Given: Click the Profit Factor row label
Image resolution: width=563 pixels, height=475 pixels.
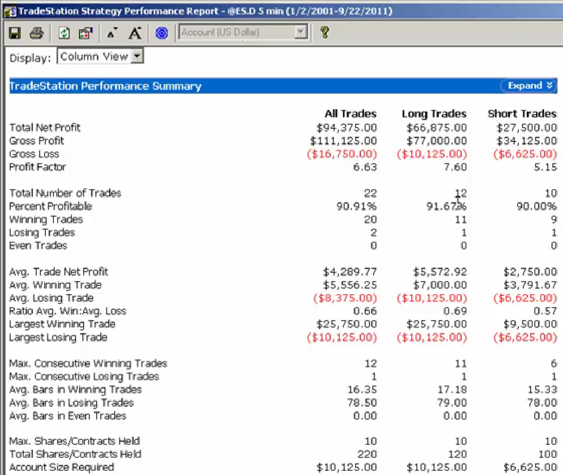Looking at the screenshot, I should pos(38,167).
